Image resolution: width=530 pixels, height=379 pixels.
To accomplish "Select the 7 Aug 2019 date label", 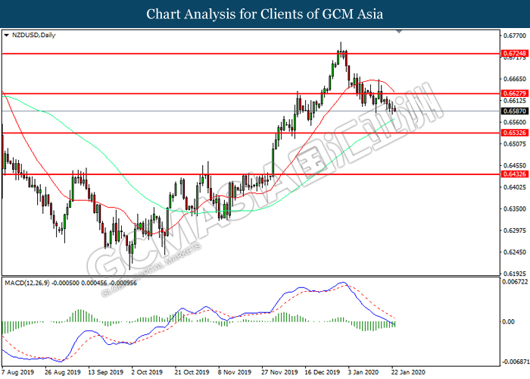I will [x=18, y=372].
